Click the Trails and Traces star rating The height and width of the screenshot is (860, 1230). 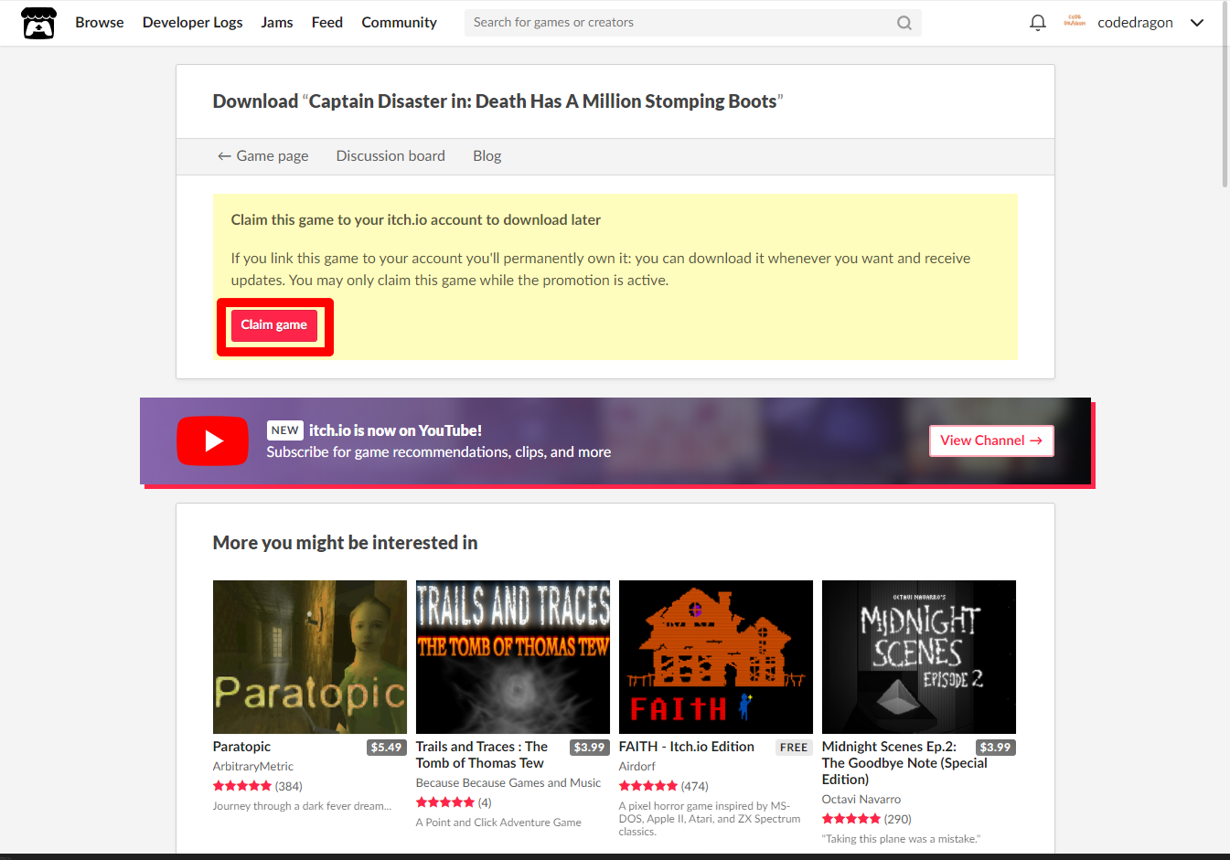445,802
